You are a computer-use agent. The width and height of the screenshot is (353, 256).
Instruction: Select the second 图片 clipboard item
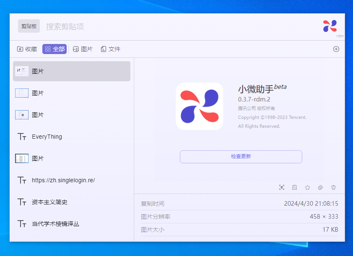coord(72,93)
